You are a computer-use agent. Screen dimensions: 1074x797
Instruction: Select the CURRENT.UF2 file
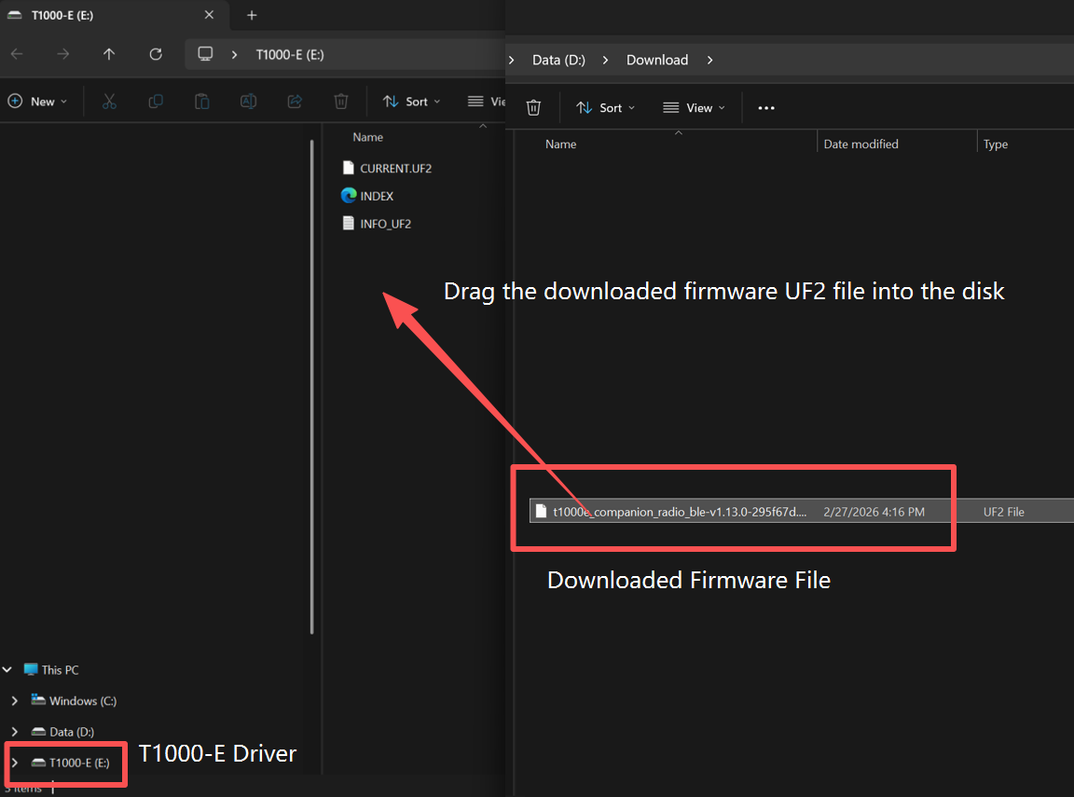395,169
